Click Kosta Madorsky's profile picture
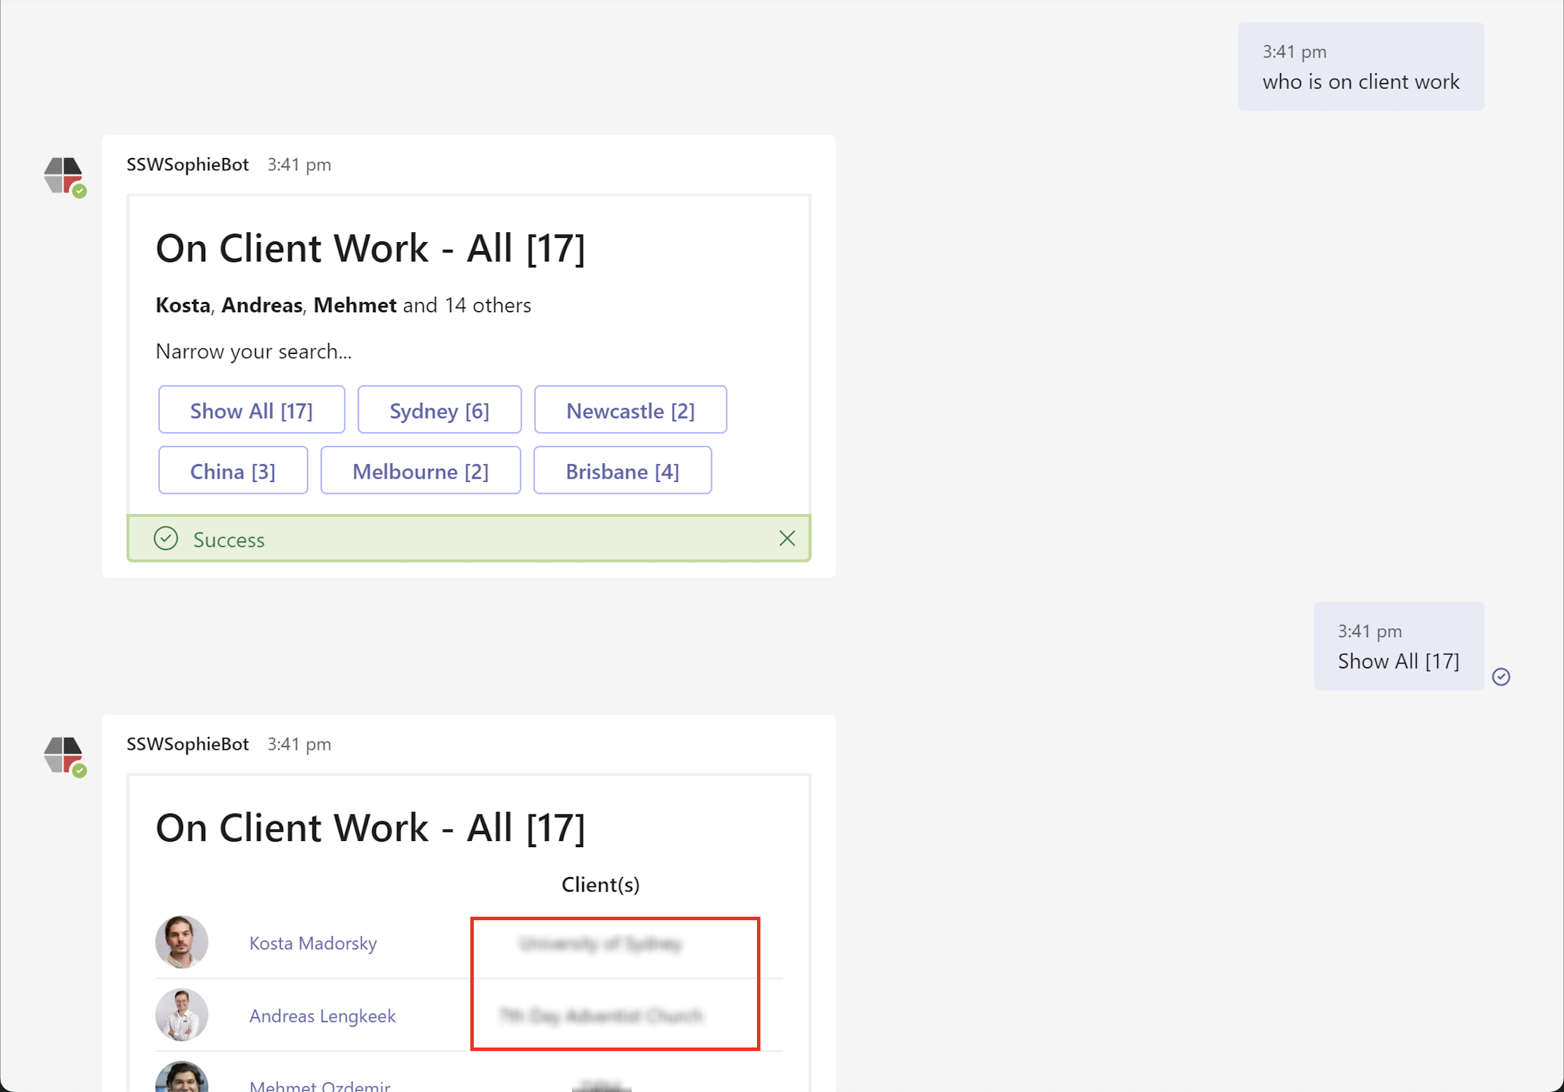Image resolution: width=1564 pixels, height=1092 pixels. [x=182, y=942]
